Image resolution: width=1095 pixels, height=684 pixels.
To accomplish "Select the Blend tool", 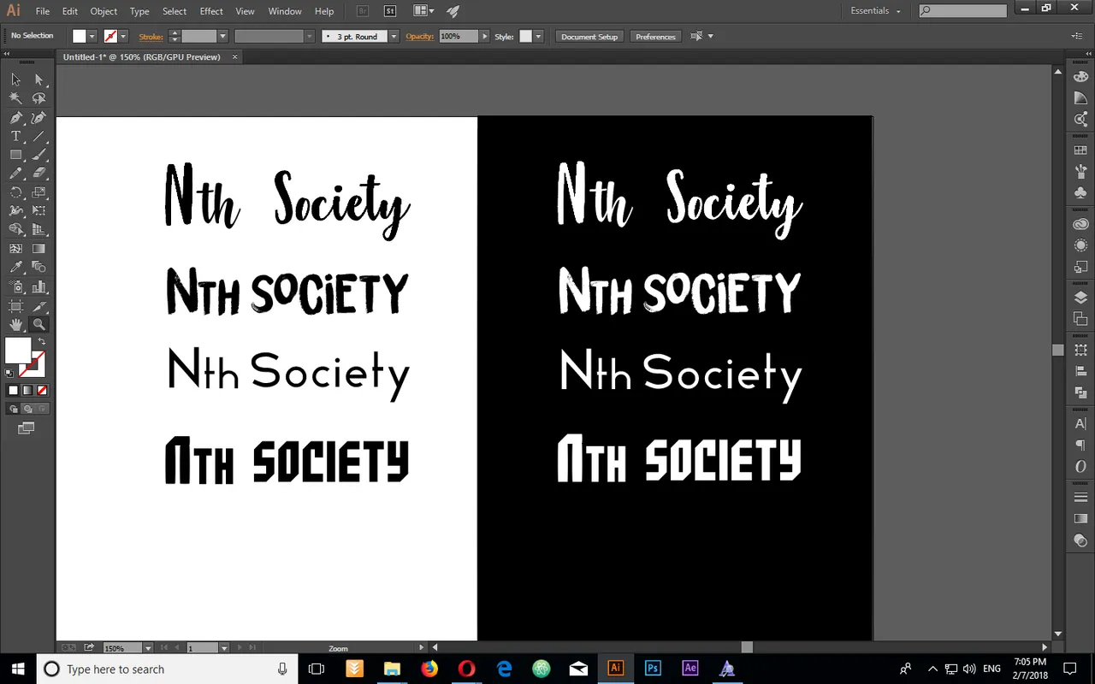I will (38, 268).
